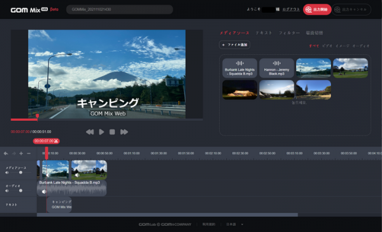Click the 出力キャンセル button
382x232 pixels.
[351, 10]
